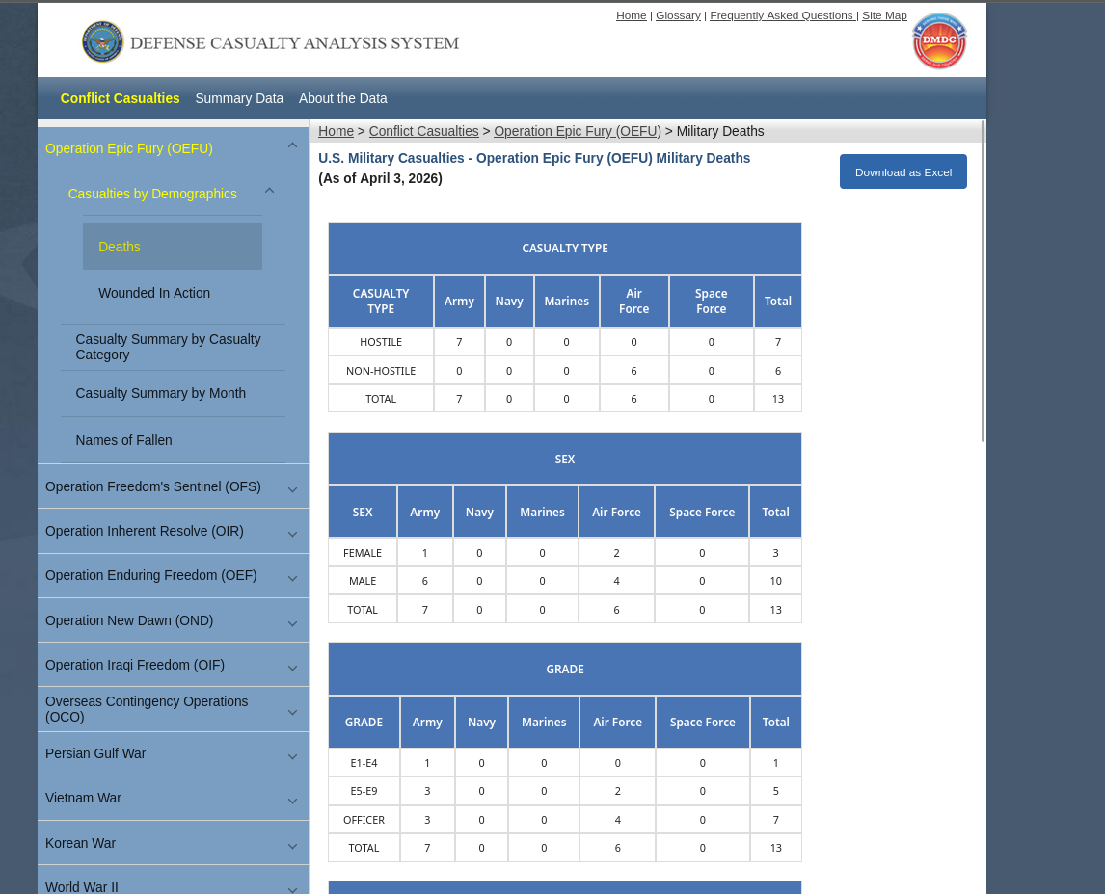
Task: Open the Glossary link
Action: (678, 15)
